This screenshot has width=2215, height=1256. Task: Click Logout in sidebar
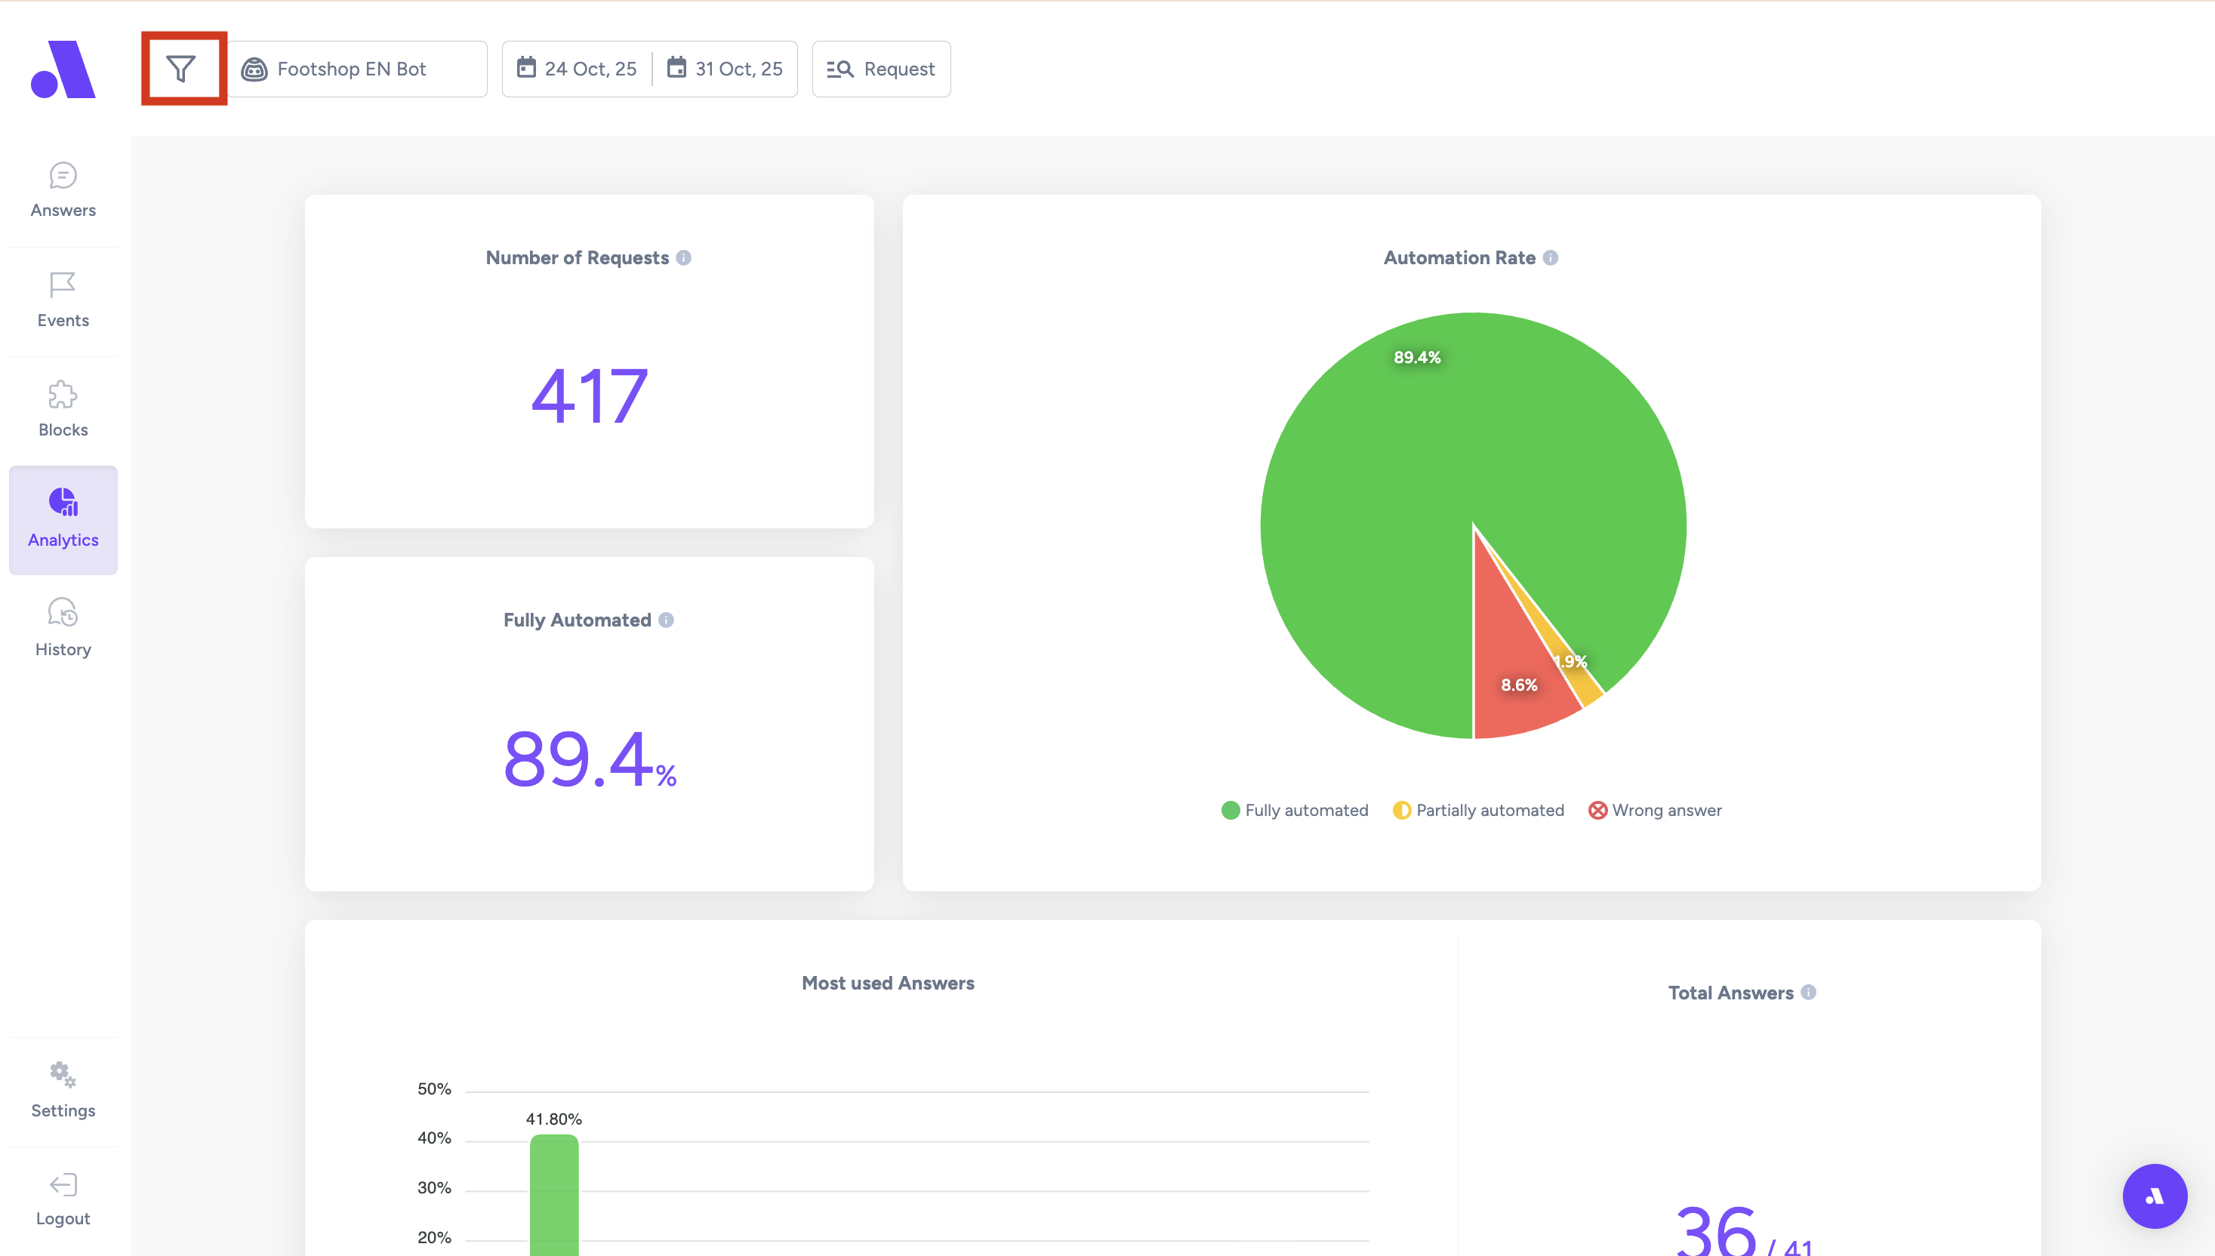point(63,1199)
